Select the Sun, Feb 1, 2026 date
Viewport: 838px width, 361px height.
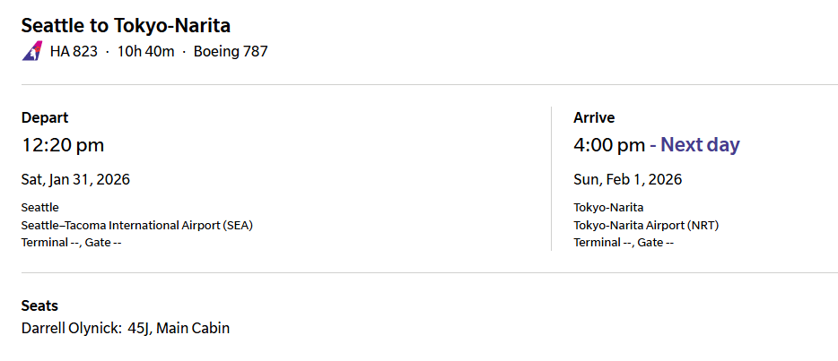(x=627, y=179)
